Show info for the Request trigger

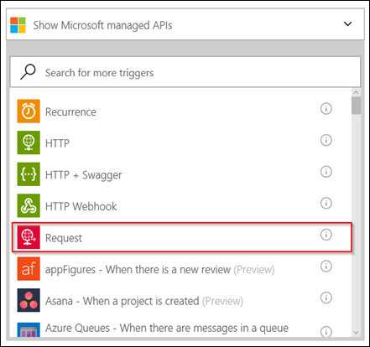[x=326, y=235]
